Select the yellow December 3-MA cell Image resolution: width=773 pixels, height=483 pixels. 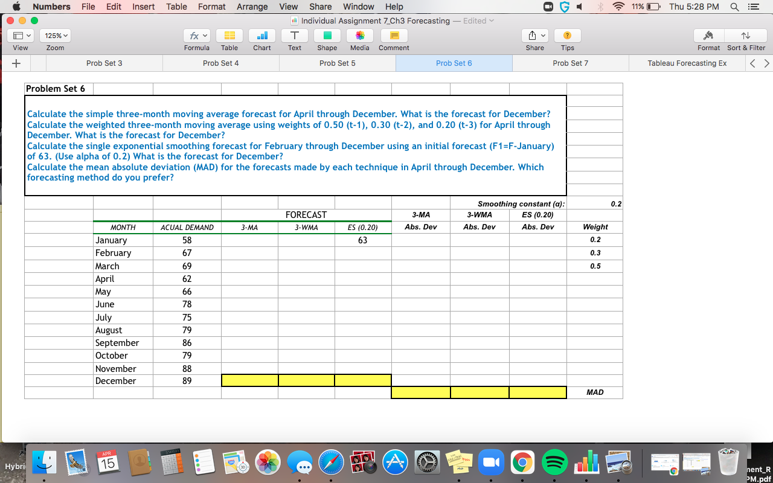coord(249,380)
